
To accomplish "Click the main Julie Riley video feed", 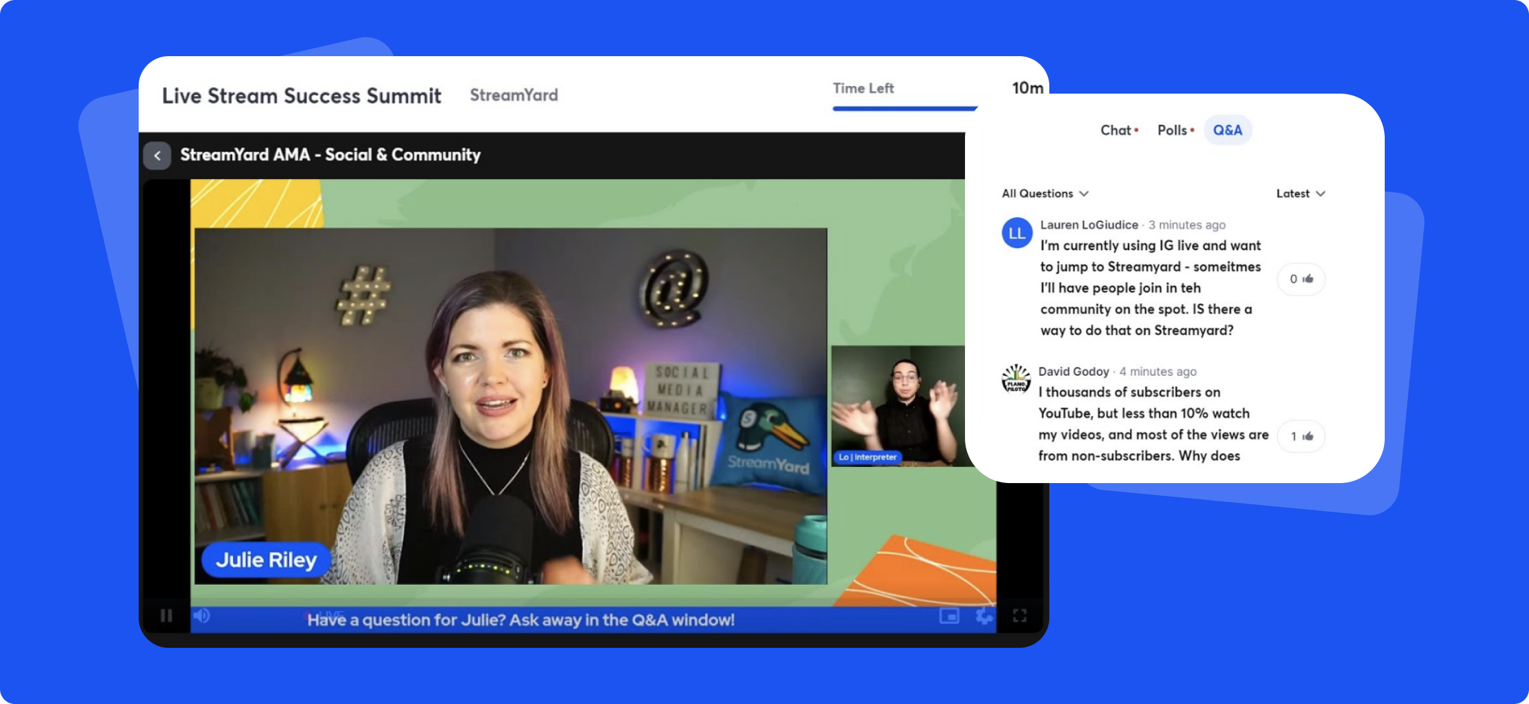I will coord(511,406).
